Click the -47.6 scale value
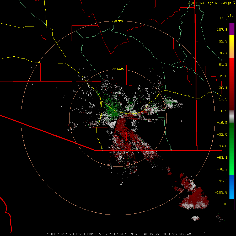The height and width of the screenshot is (236, 236). point(222,146)
